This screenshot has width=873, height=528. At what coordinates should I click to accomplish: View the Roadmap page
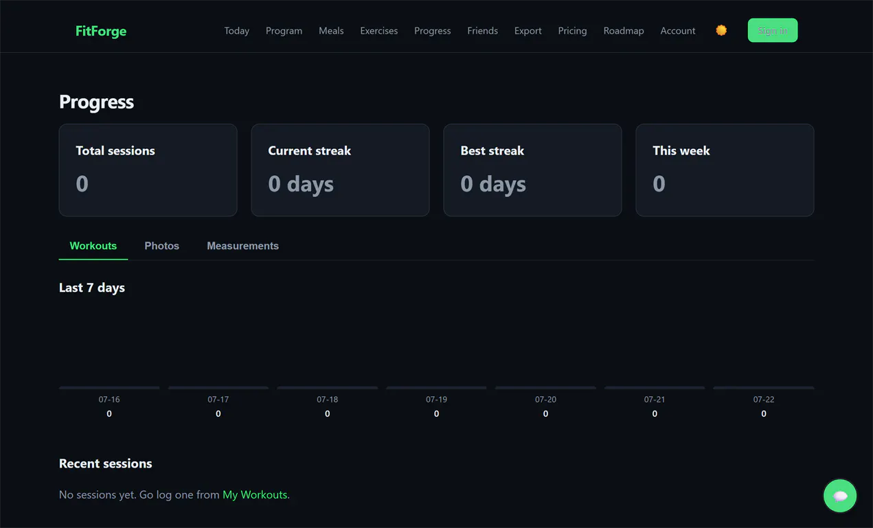point(624,31)
